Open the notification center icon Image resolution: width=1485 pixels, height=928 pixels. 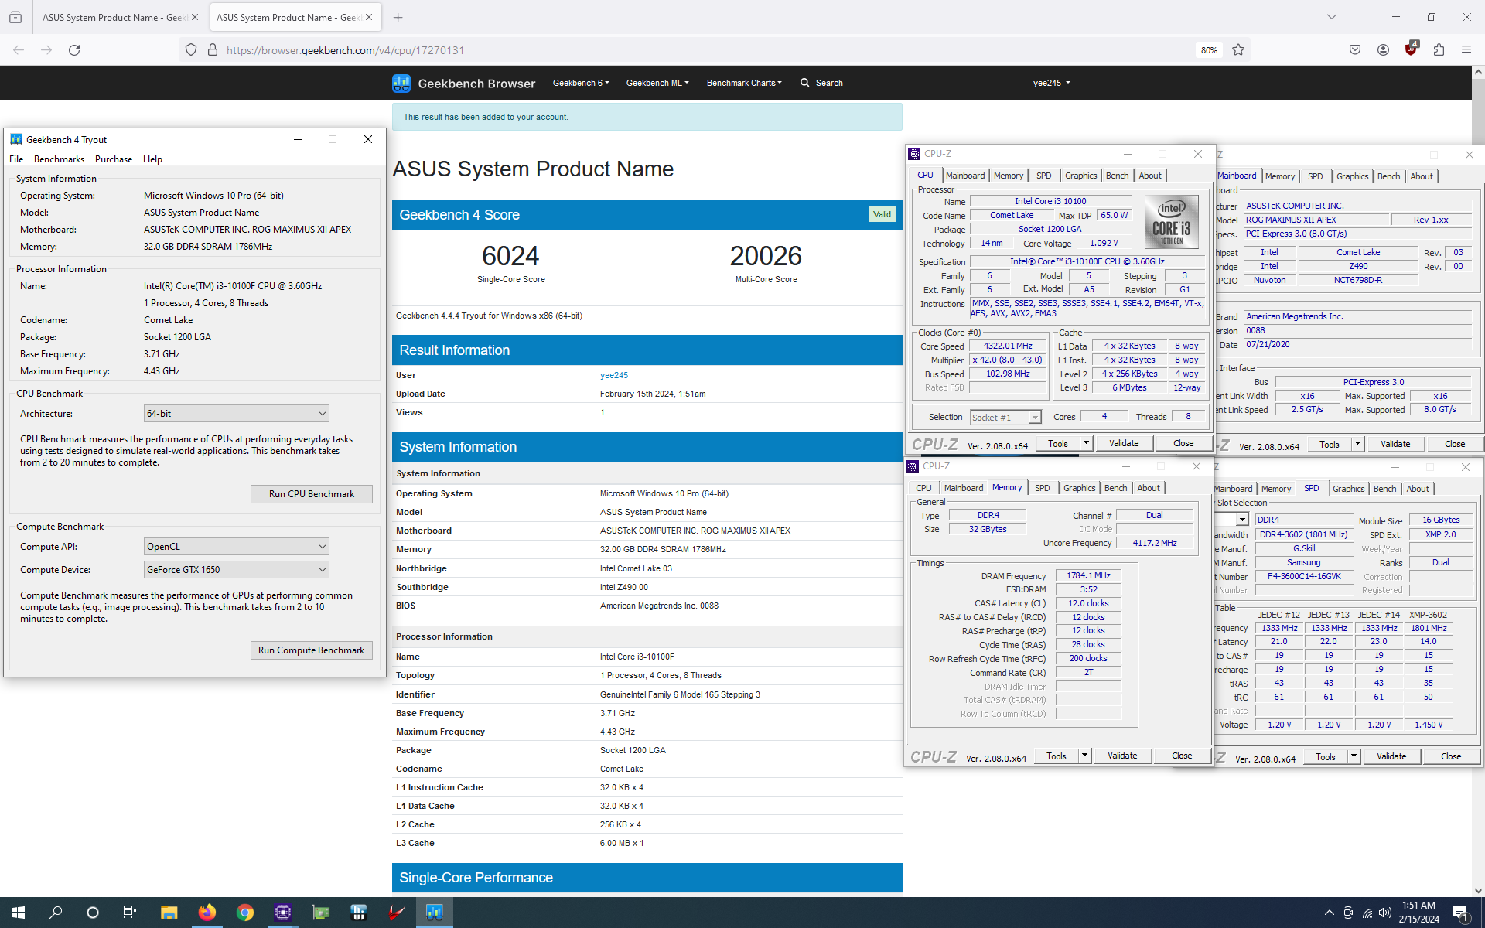tap(1461, 913)
